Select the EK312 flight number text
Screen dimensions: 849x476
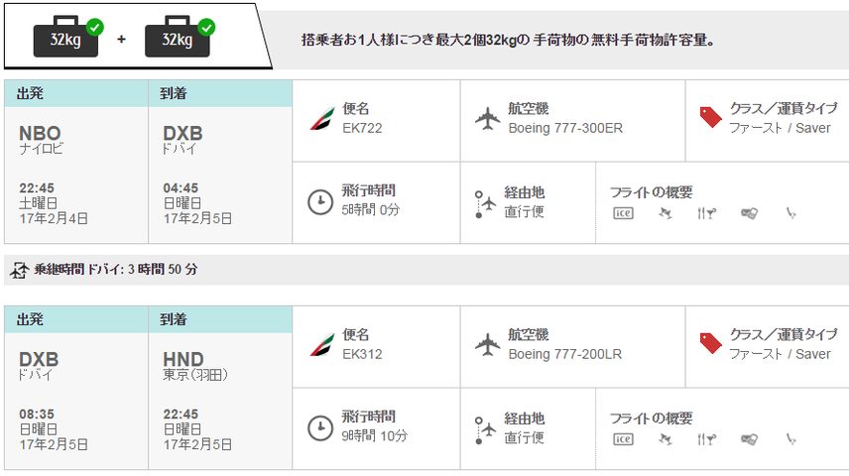pyautogui.click(x=362, y=354)
